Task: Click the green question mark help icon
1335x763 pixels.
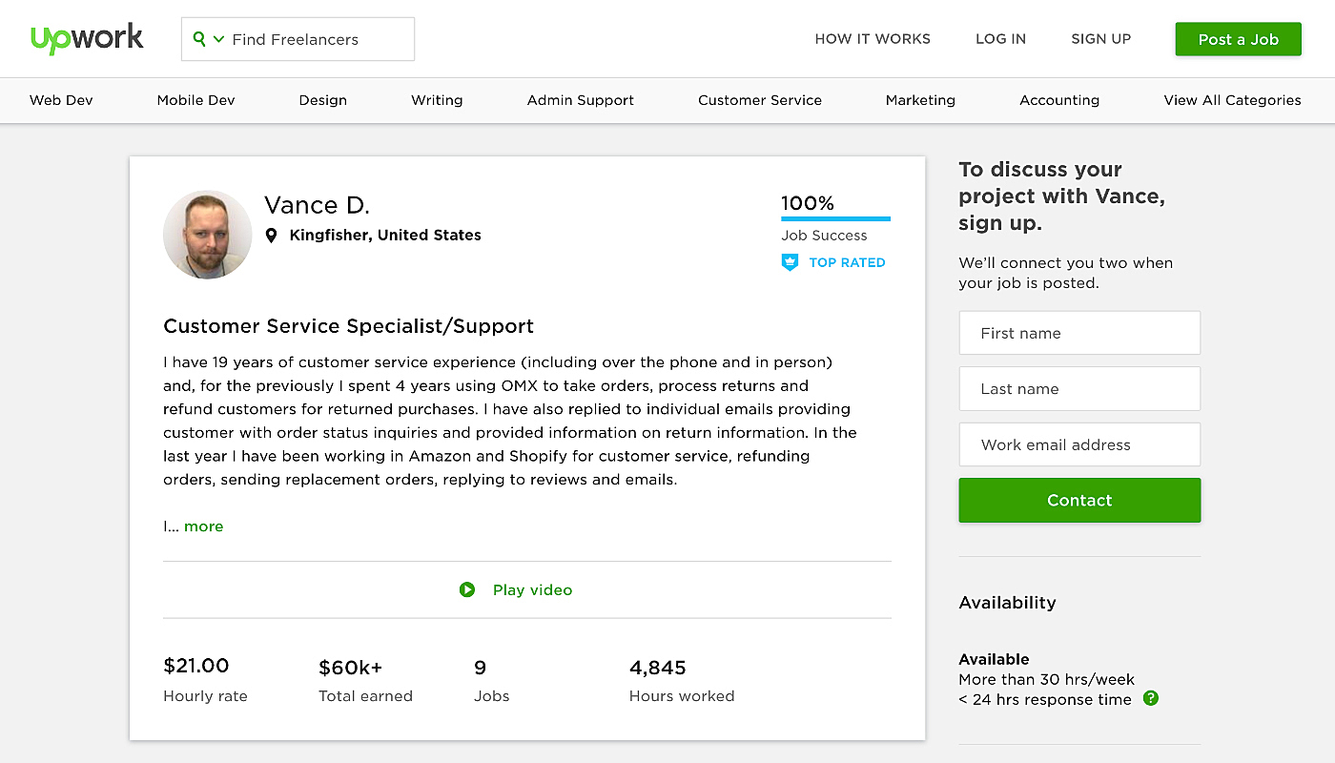Action: pos(1150,698)
